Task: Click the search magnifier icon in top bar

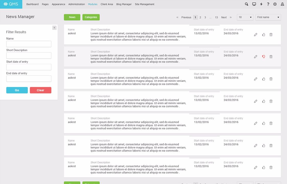Action: pyautogui.click(x=247, y=4)
